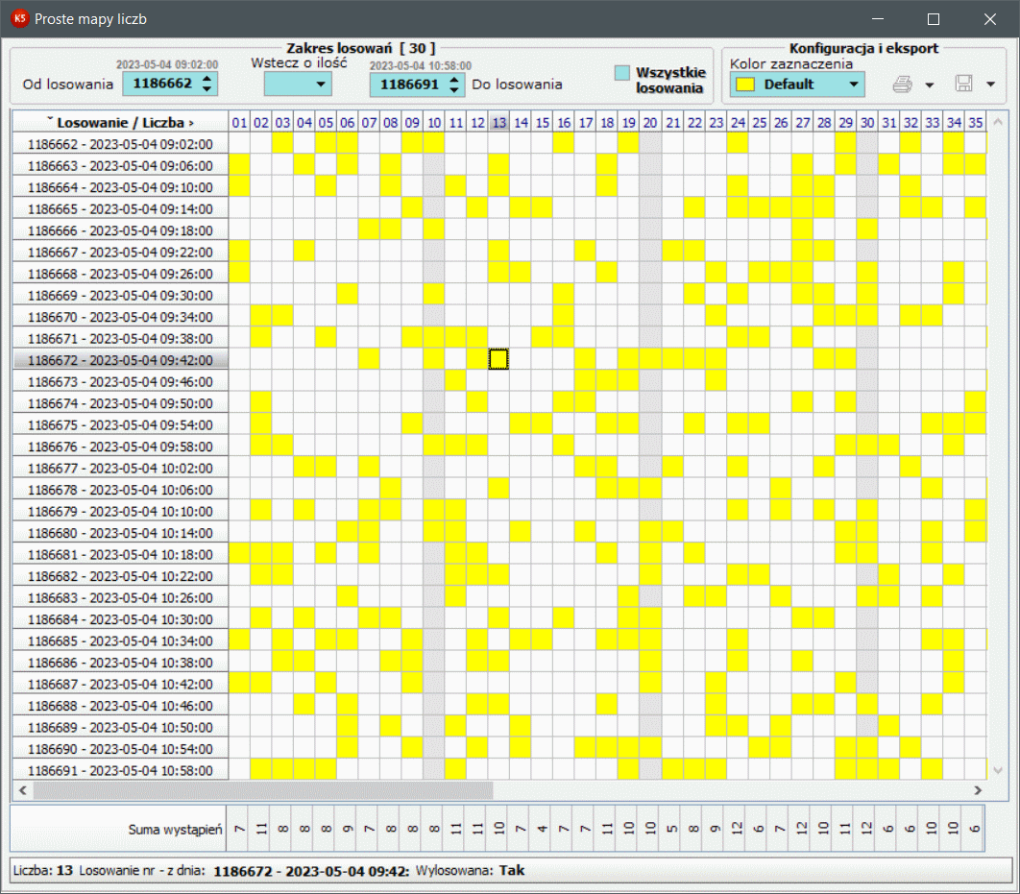This screenshot has width=1020, height=894.
Task: Click the app logo in title bar
Action: [19, 18]
